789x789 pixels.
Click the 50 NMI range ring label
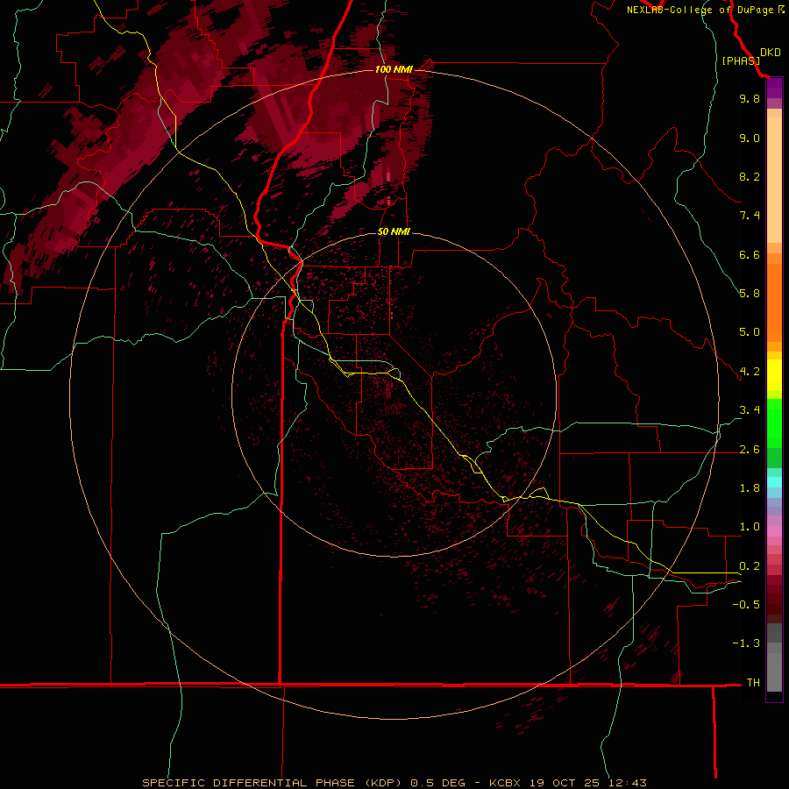pyautogui.click(x=394, y=231)
